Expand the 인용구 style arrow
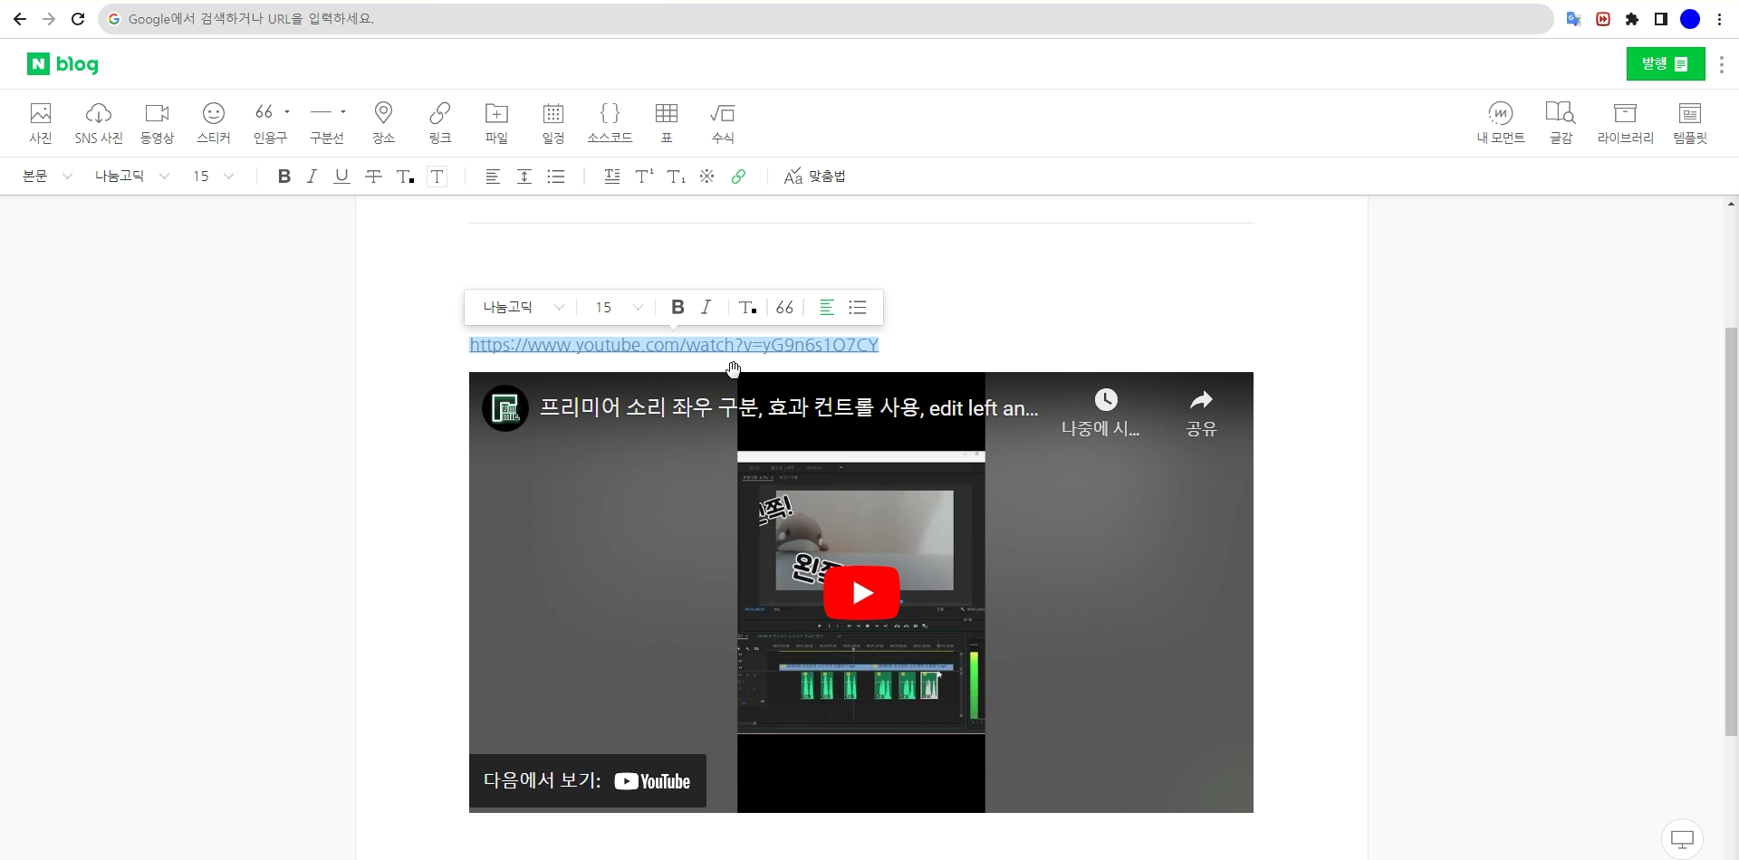1739x860 pixels. coord(287,112)
